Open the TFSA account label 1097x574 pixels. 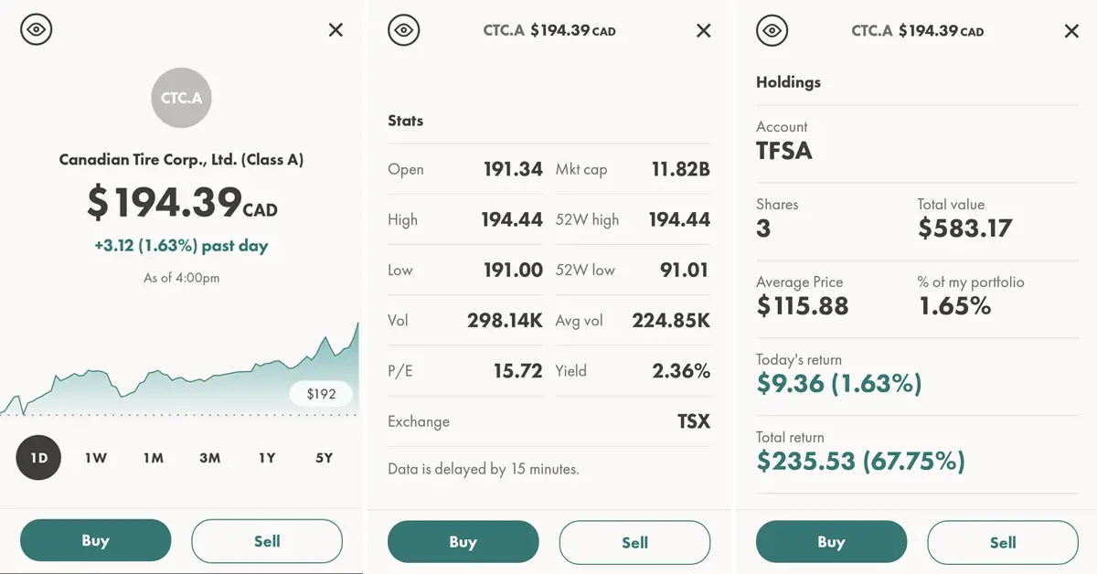784,150
